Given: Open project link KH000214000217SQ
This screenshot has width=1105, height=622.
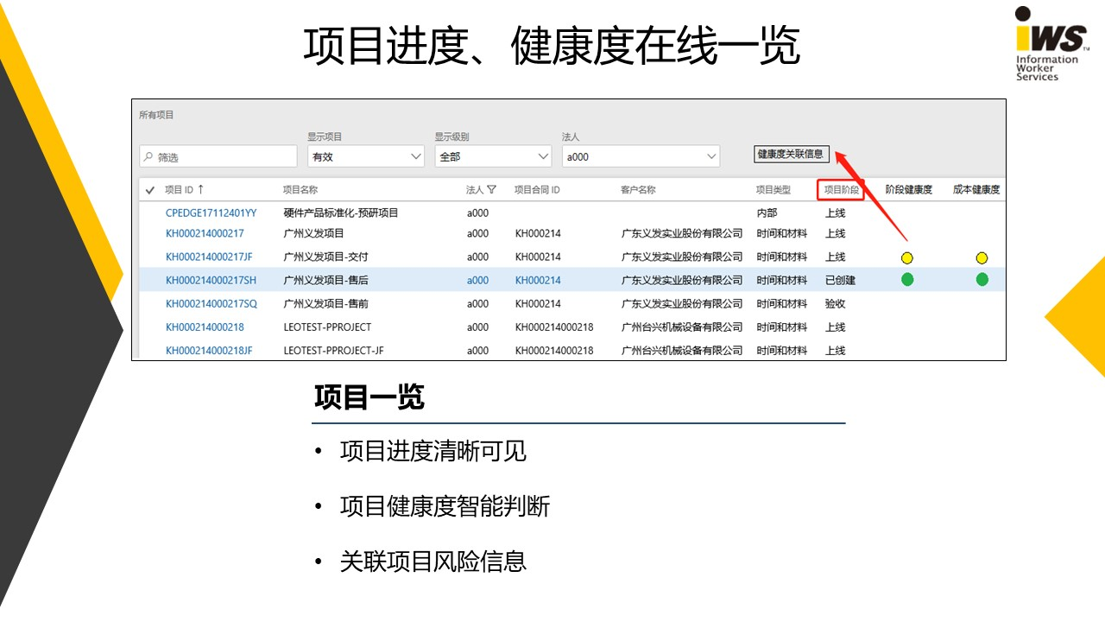Looking at the screenshot, I should click(212, 303).
